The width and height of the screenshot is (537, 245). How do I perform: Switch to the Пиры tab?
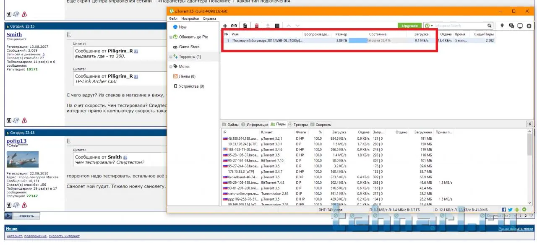click(x=278, y=124)
